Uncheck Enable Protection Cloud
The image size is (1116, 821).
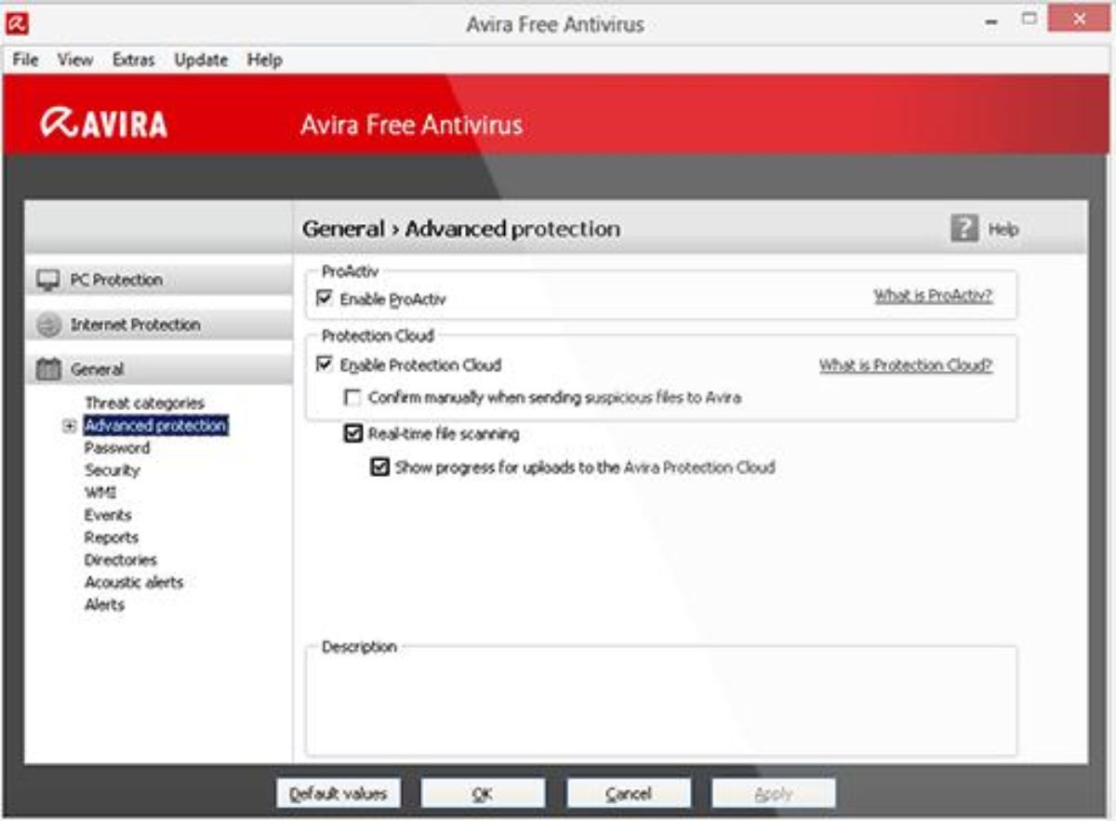click(325, 365)
